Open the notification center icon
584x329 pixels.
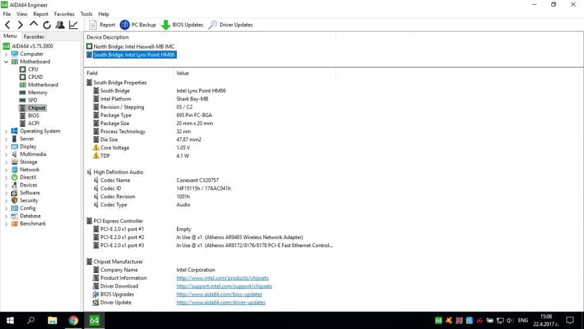pos(570,320)
